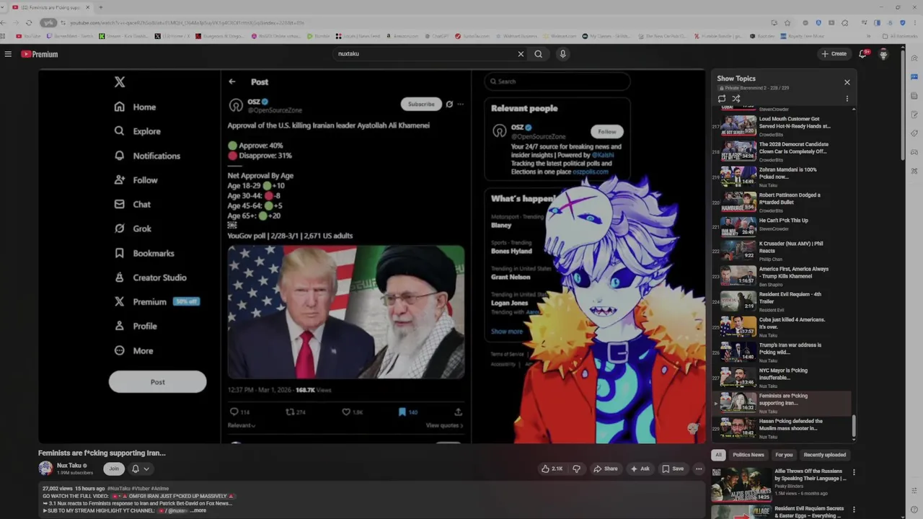923x519 pixels.
Task: Clear the nuxtaku search text
Action: click(521, 54)
